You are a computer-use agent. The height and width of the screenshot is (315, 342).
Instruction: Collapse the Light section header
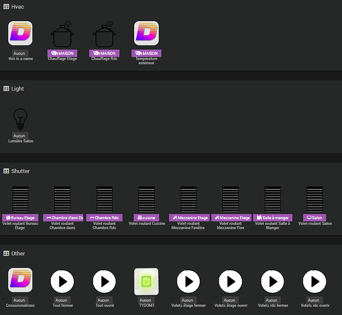coord(13,89)
